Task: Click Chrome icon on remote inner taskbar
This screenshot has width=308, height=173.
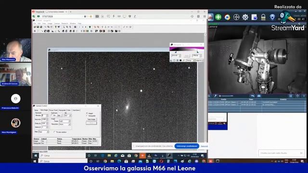Action: click(136, 156)
